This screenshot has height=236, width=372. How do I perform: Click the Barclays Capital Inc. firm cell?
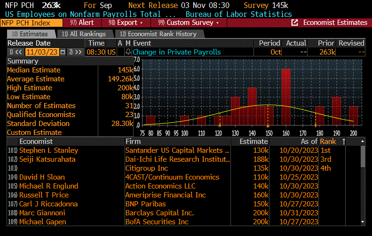(159, 213)
